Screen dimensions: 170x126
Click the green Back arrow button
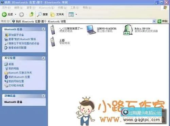4,15
